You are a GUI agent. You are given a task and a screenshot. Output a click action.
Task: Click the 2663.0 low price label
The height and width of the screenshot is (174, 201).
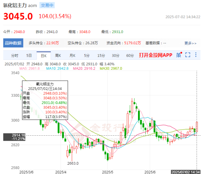73,163
